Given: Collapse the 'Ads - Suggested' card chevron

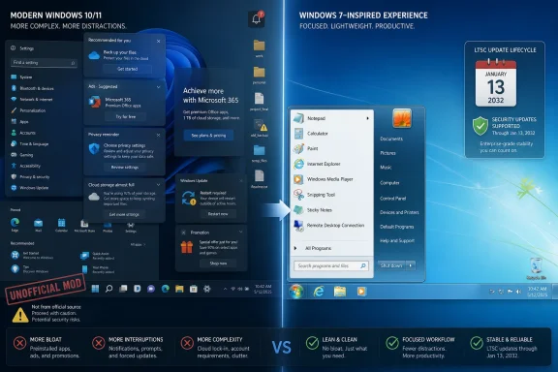Looking at the screenshot, I should (x=158, y=87).
